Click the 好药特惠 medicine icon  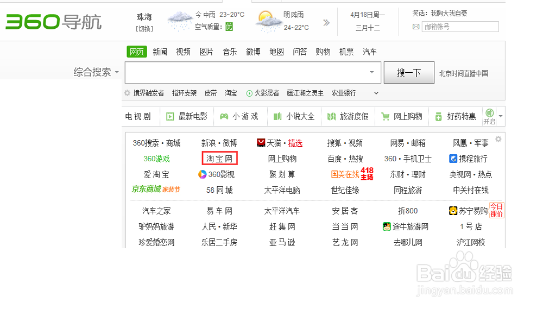[x=438, y=116]
